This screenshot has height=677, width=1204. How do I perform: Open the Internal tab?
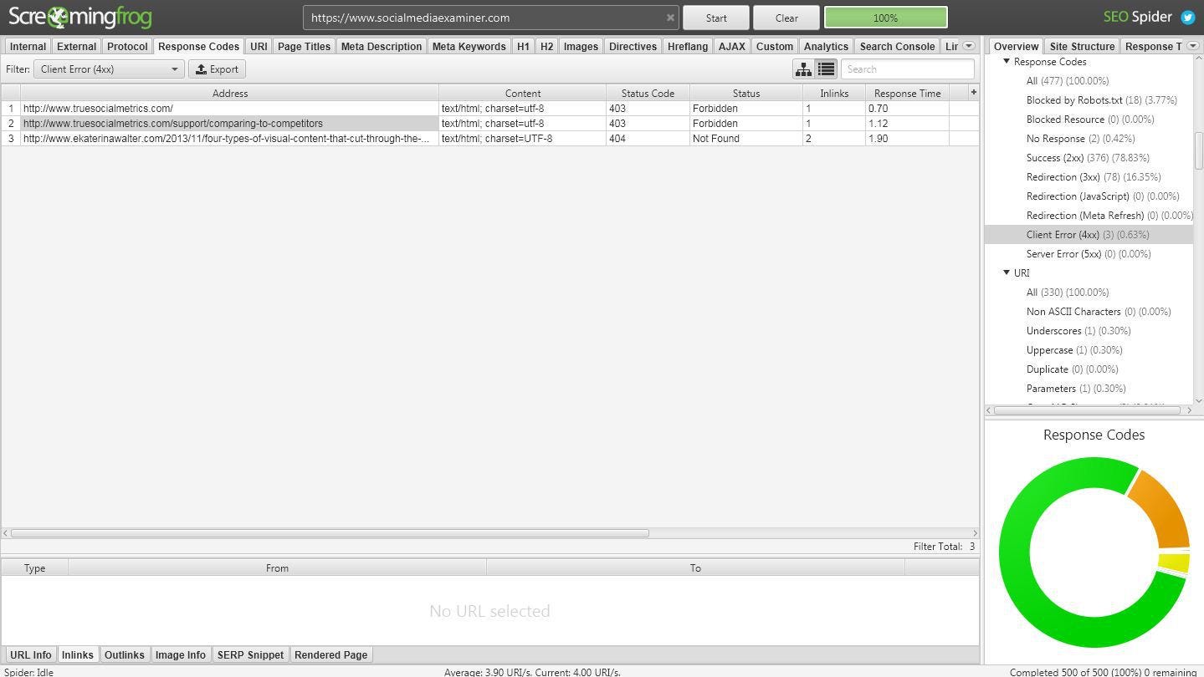28,47
